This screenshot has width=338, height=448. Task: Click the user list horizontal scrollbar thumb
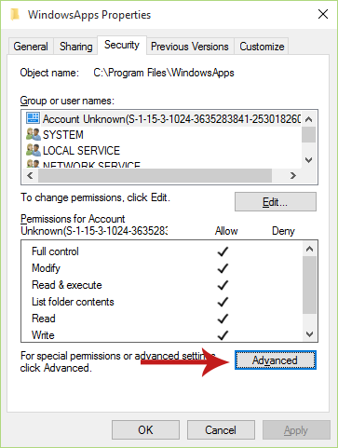point(155,176)
